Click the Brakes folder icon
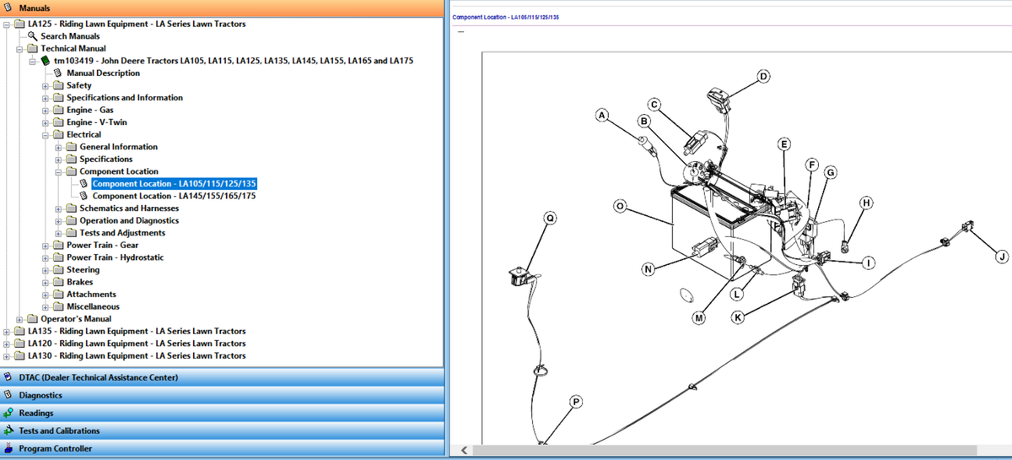This screenshot has width=1012, height=460. click(58, 282)
